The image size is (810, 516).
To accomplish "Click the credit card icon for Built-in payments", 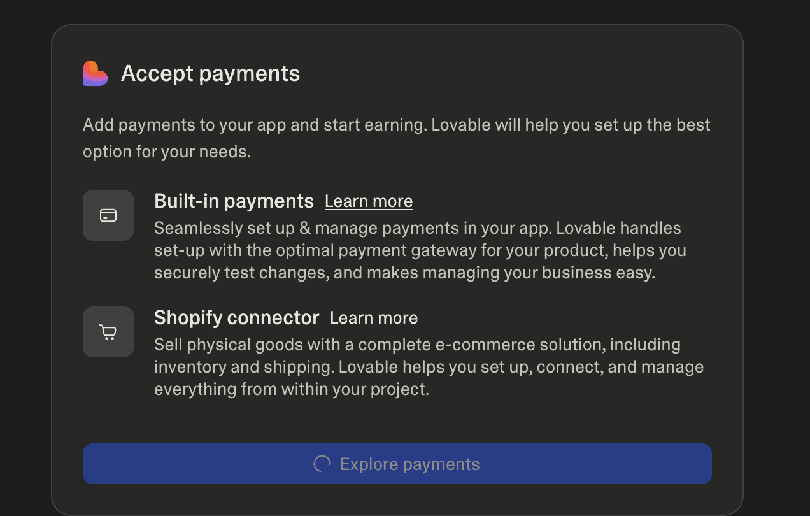I will (x=108, y=215).
